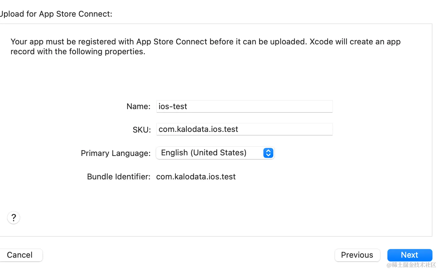Click the line starting 'record with the following'

(x=78, y=51)
